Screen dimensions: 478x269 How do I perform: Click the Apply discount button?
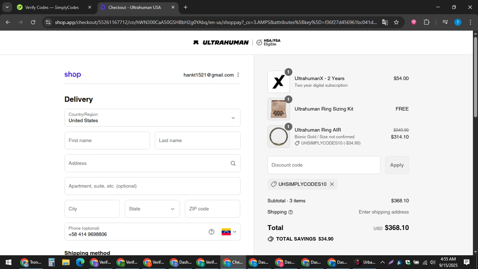pyautogui.click(x=397, y=165)
